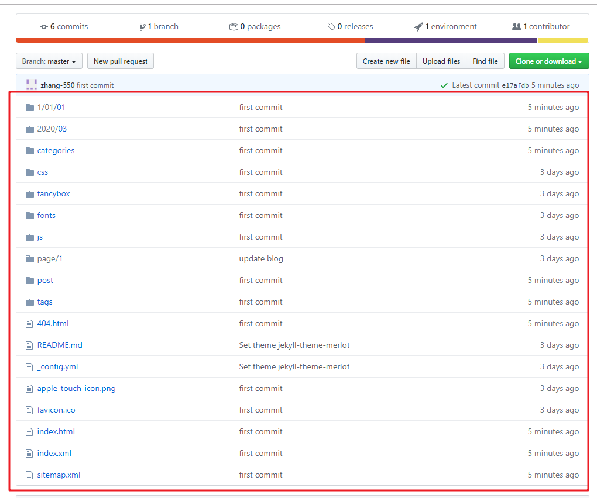Click the Create new file button
The height and width of the screenshot is (498, 597).
(x=386, y=61)
